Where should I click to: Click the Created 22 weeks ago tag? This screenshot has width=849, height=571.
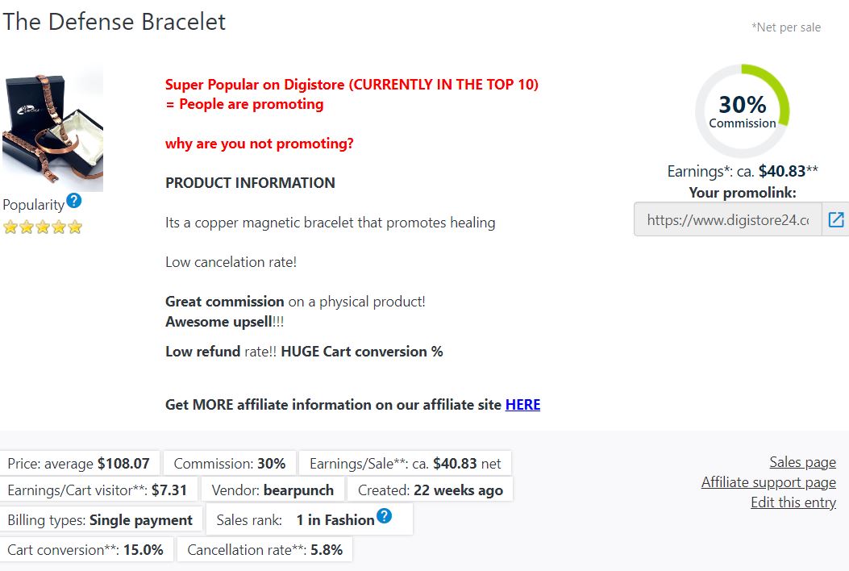(430, 490)
